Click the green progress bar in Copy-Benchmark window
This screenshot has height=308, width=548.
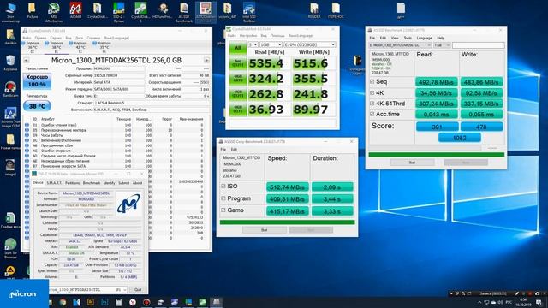(288, 222)
